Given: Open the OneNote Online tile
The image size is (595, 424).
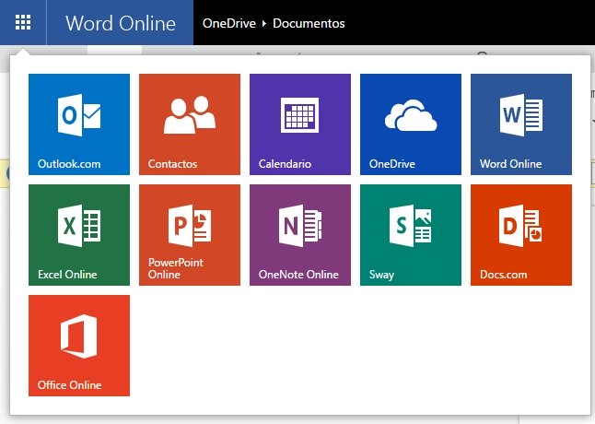Looking at the screenshot, I should pyautogui.click(x=300, y=235).
